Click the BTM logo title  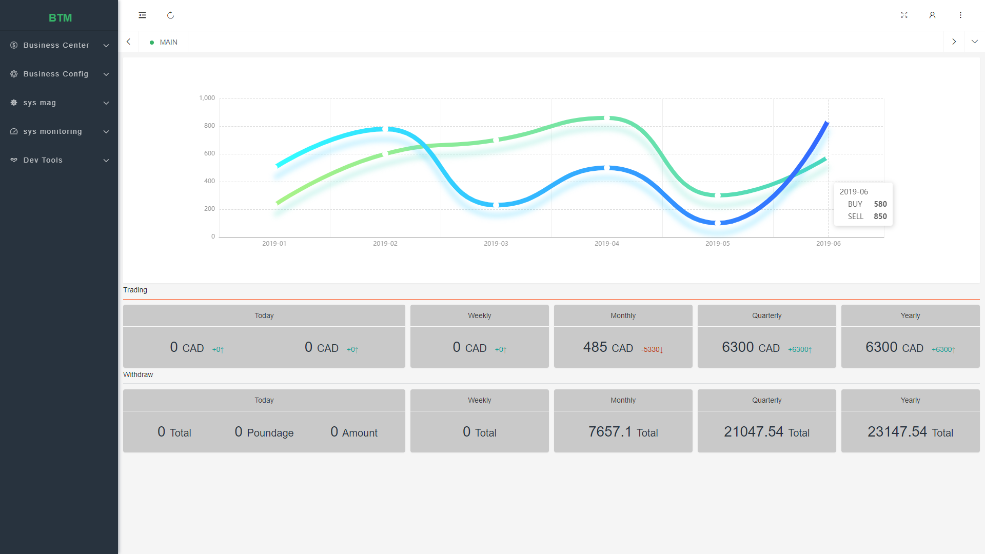point(60,18)
